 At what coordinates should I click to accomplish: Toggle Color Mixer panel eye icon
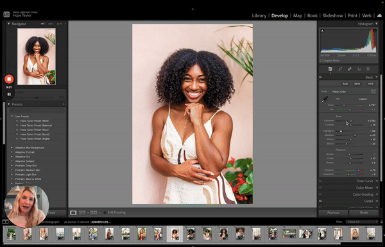321,187
